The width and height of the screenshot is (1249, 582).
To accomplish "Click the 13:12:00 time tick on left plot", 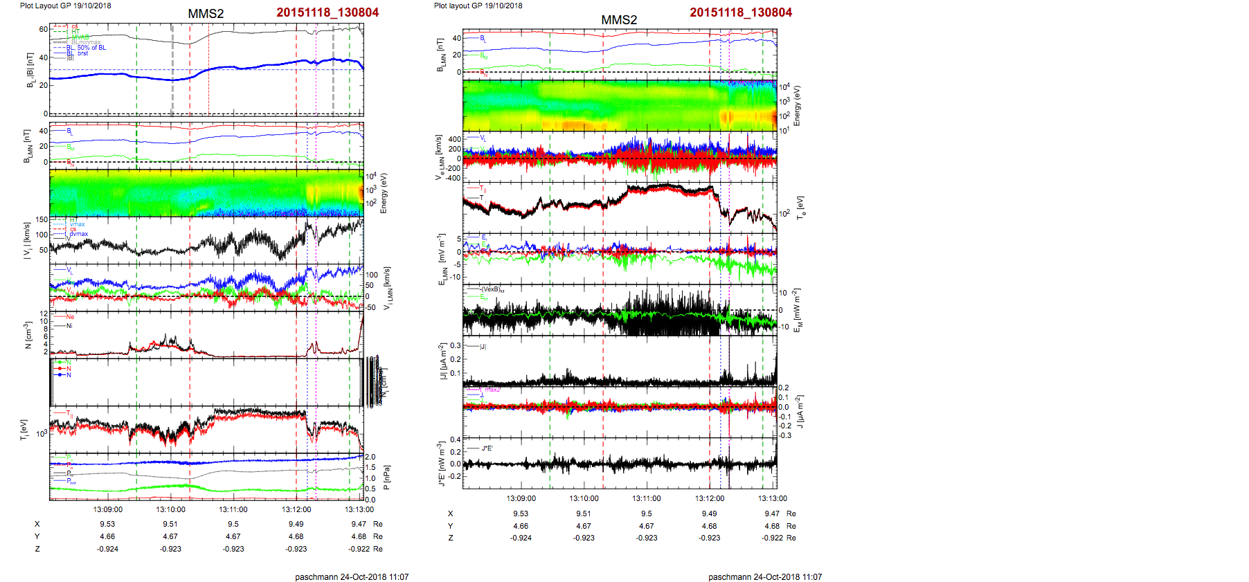I will [x=296, y=509].
